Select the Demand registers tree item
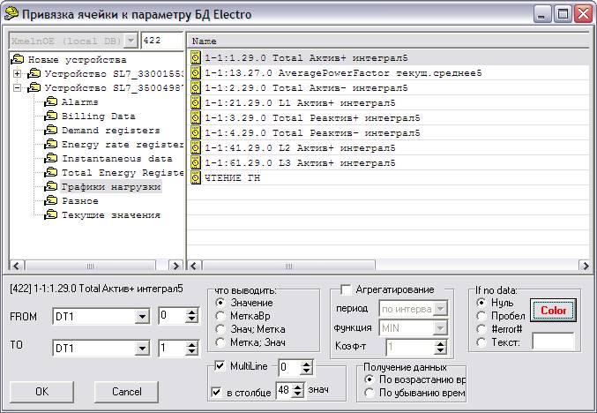Image resolution: width=597 pixels, height=413 pixels. pyautogui.click(x=110, y=131)
